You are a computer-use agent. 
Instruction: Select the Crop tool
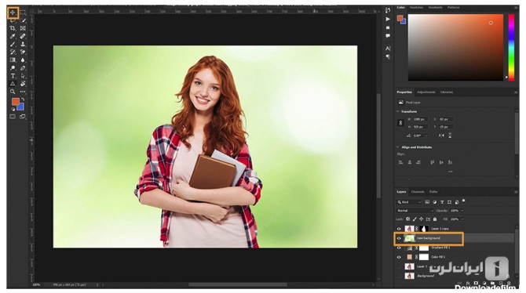[13, 28]
